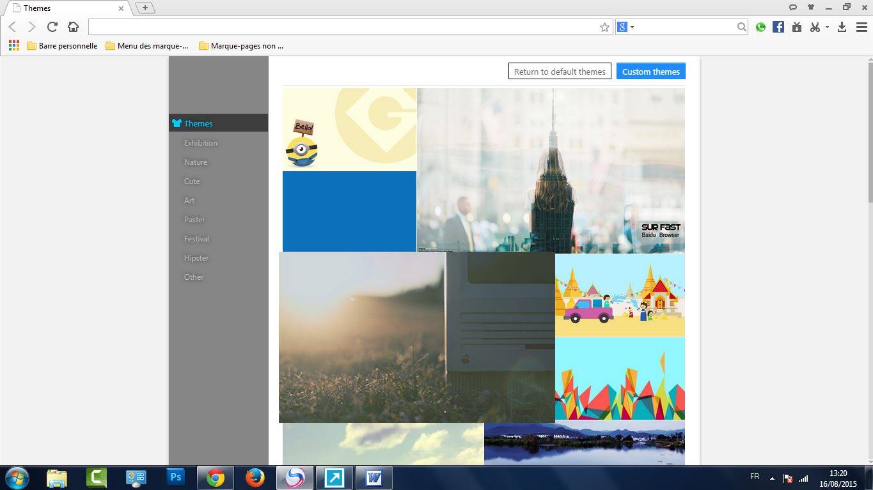Select the cloudy sky theme thumbnail
The image size is (873, 490).
[383, 444]
